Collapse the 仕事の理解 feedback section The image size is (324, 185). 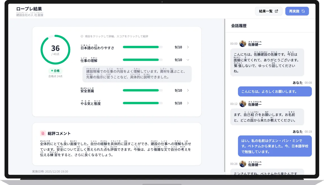coord(188,60)
